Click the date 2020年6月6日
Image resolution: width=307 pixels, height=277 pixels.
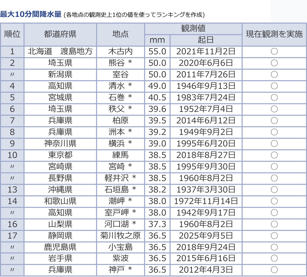pos(206,63)
